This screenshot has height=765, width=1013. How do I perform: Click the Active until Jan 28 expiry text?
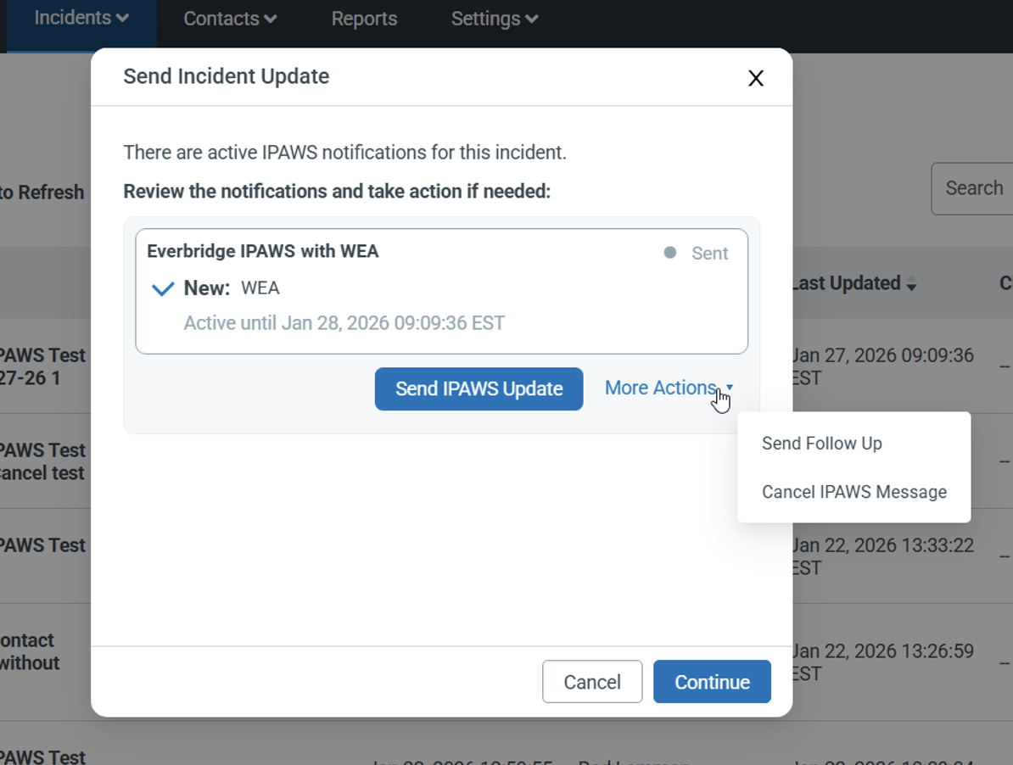344,323
